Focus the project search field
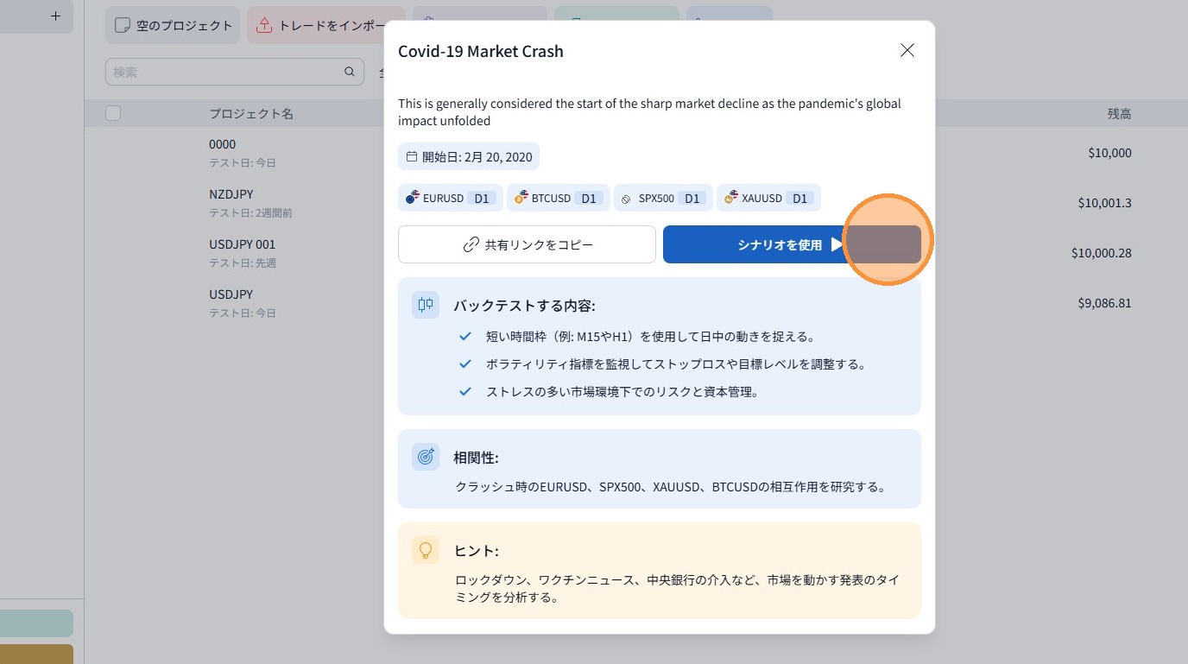This screenshot has height=664, width=1188. pyautogui.click(x=234, y=72)
